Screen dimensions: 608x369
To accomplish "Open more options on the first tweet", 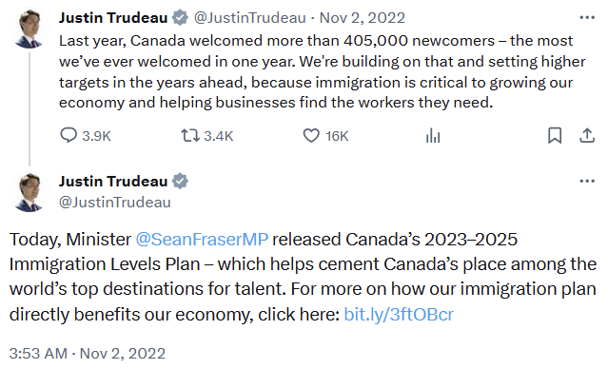I will click(x=587, y=17).
